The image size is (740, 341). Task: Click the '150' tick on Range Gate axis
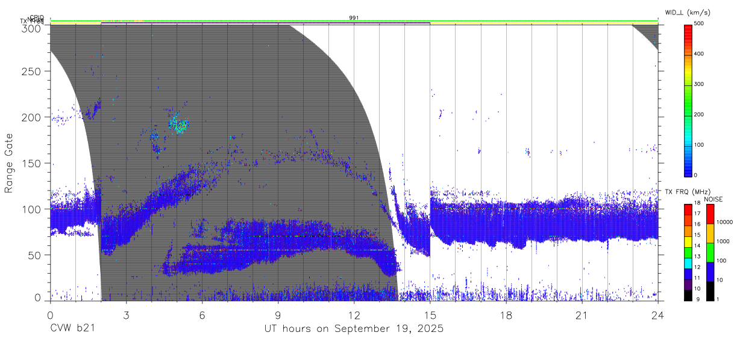(x=32, y=163)
